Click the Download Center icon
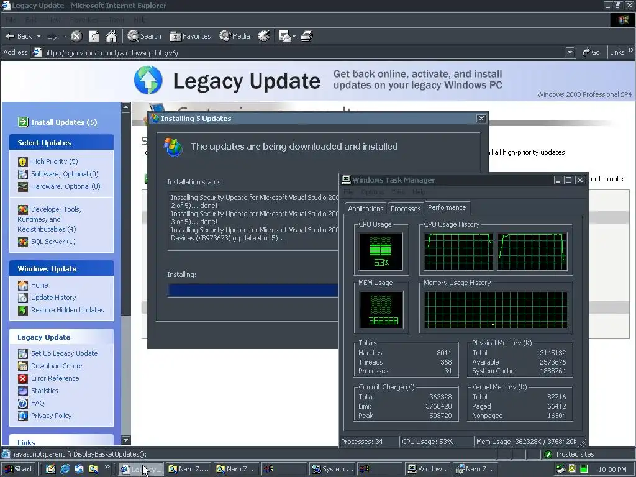The image size is (636, 477). click(x=23, y=366)
